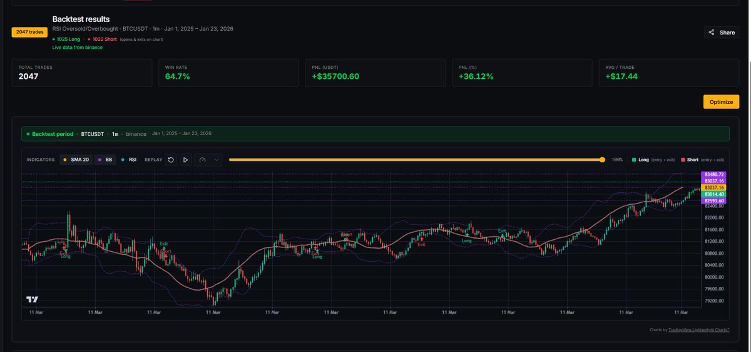
Task: Click the replay restart icon
Action: pos(171,160)
